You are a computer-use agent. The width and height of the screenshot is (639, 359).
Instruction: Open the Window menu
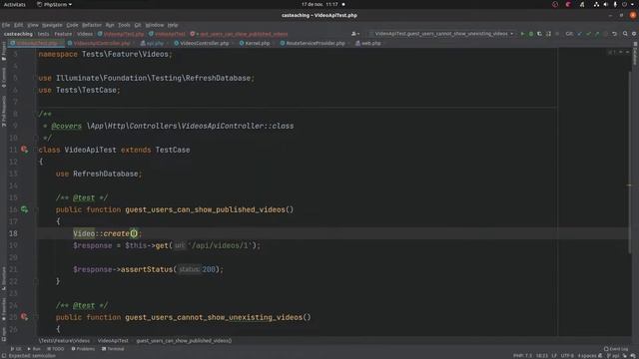pos(155,25)
